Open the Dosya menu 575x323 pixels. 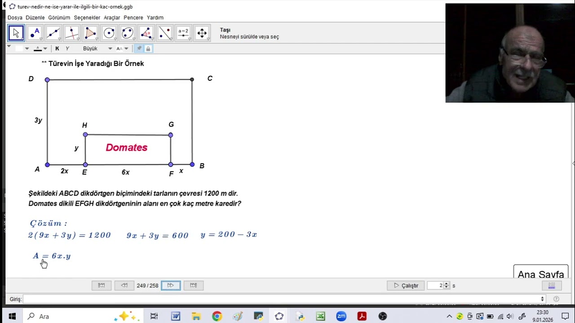coord(15,17)
